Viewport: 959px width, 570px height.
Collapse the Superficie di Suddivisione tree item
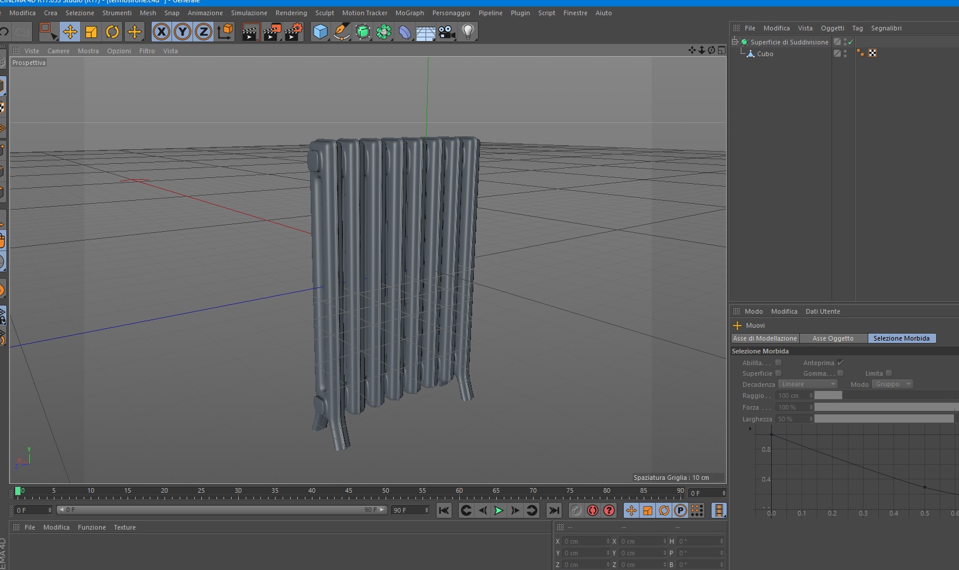click(x=735, y=42)
